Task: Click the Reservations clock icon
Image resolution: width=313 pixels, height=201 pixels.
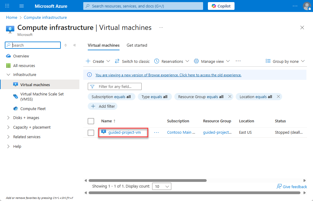Action: (x=157, y=61)
